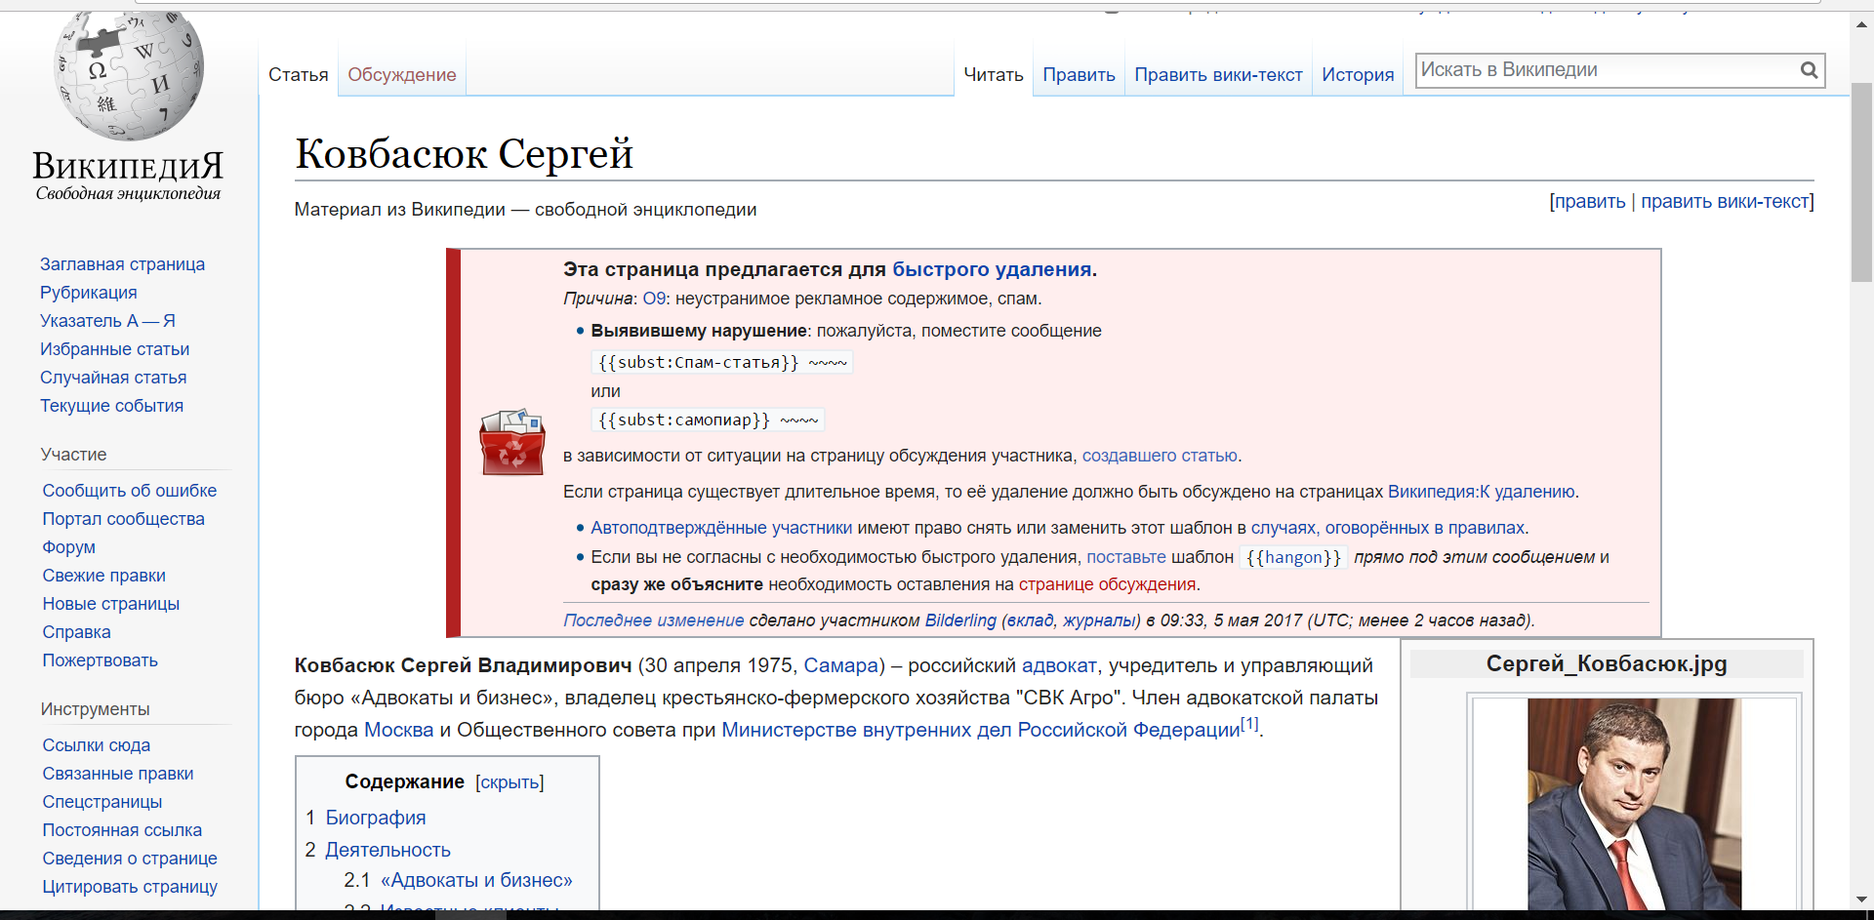Click the scrollbar down arrow

click(1861, 899)
